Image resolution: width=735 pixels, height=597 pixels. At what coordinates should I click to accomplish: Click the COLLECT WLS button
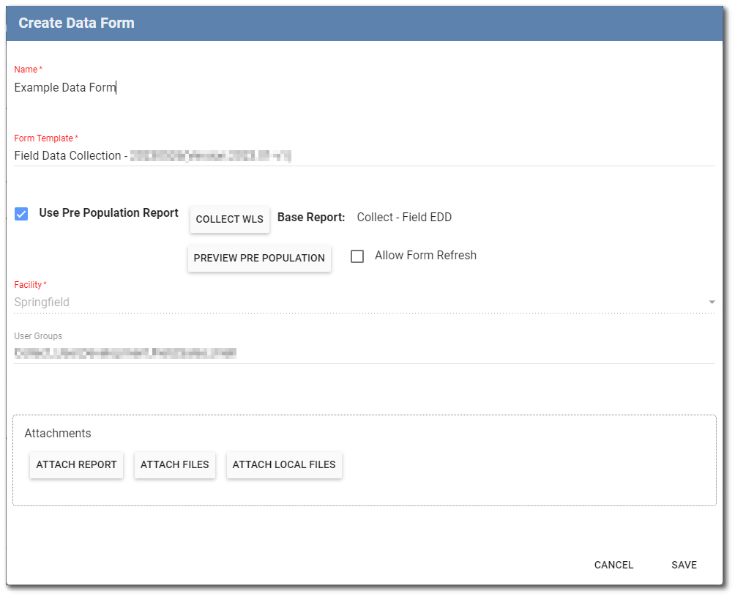coord(229,219)
